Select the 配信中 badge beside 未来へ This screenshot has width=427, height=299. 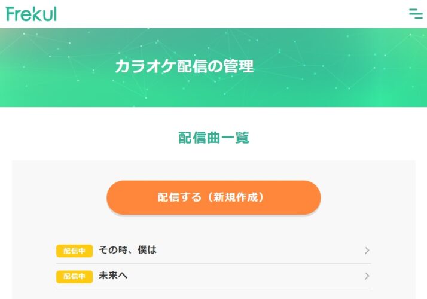coord(74,276)
